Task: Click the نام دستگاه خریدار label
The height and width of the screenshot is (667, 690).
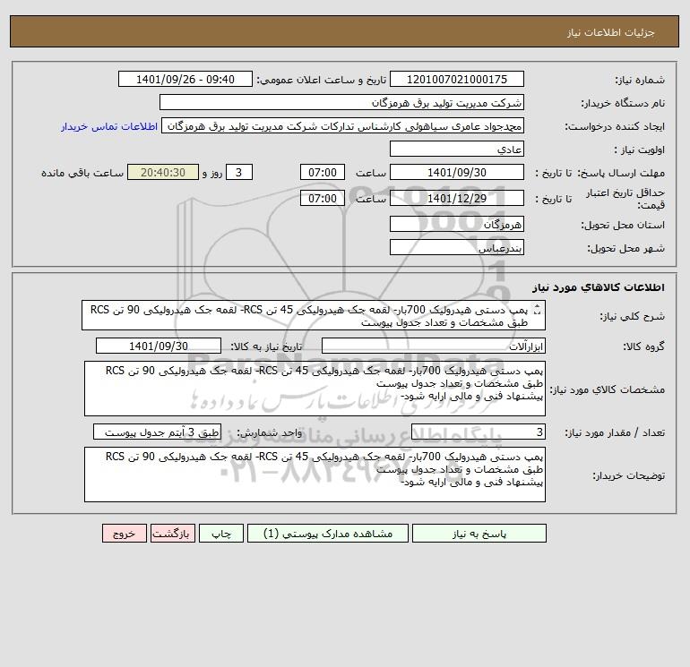Action: [623, 103]
